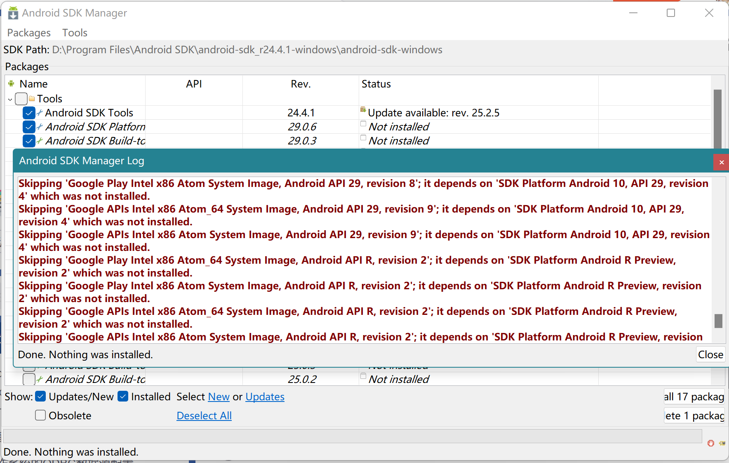The height and width of the screenshot is (463, 729).
Task: Click the log icon in the bottom-right corner
Action: (722, 443)
